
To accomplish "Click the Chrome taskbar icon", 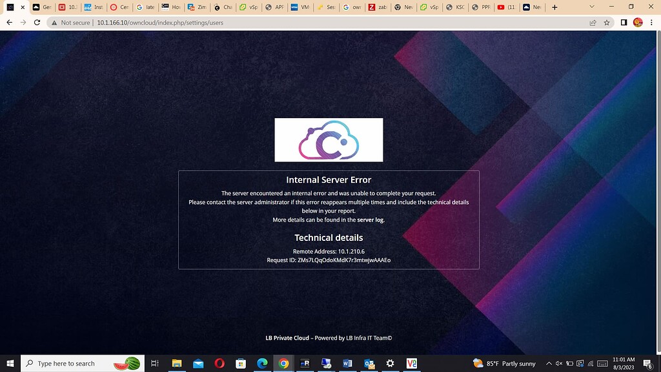I will 284,363.
